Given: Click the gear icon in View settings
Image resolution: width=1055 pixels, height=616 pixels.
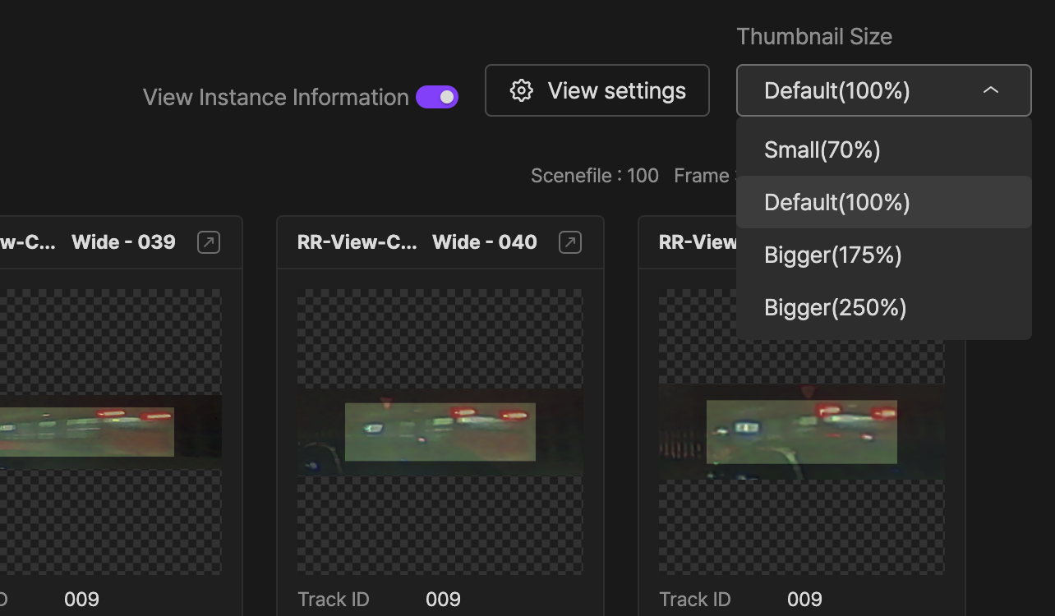Looking at the screenshot, I should (522, 90).
